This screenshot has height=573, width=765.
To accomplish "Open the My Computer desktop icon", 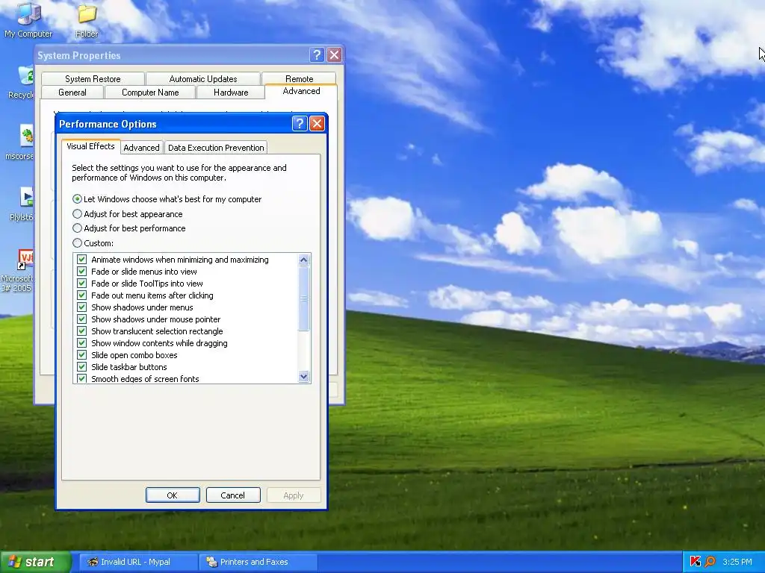I will [28, 19].
